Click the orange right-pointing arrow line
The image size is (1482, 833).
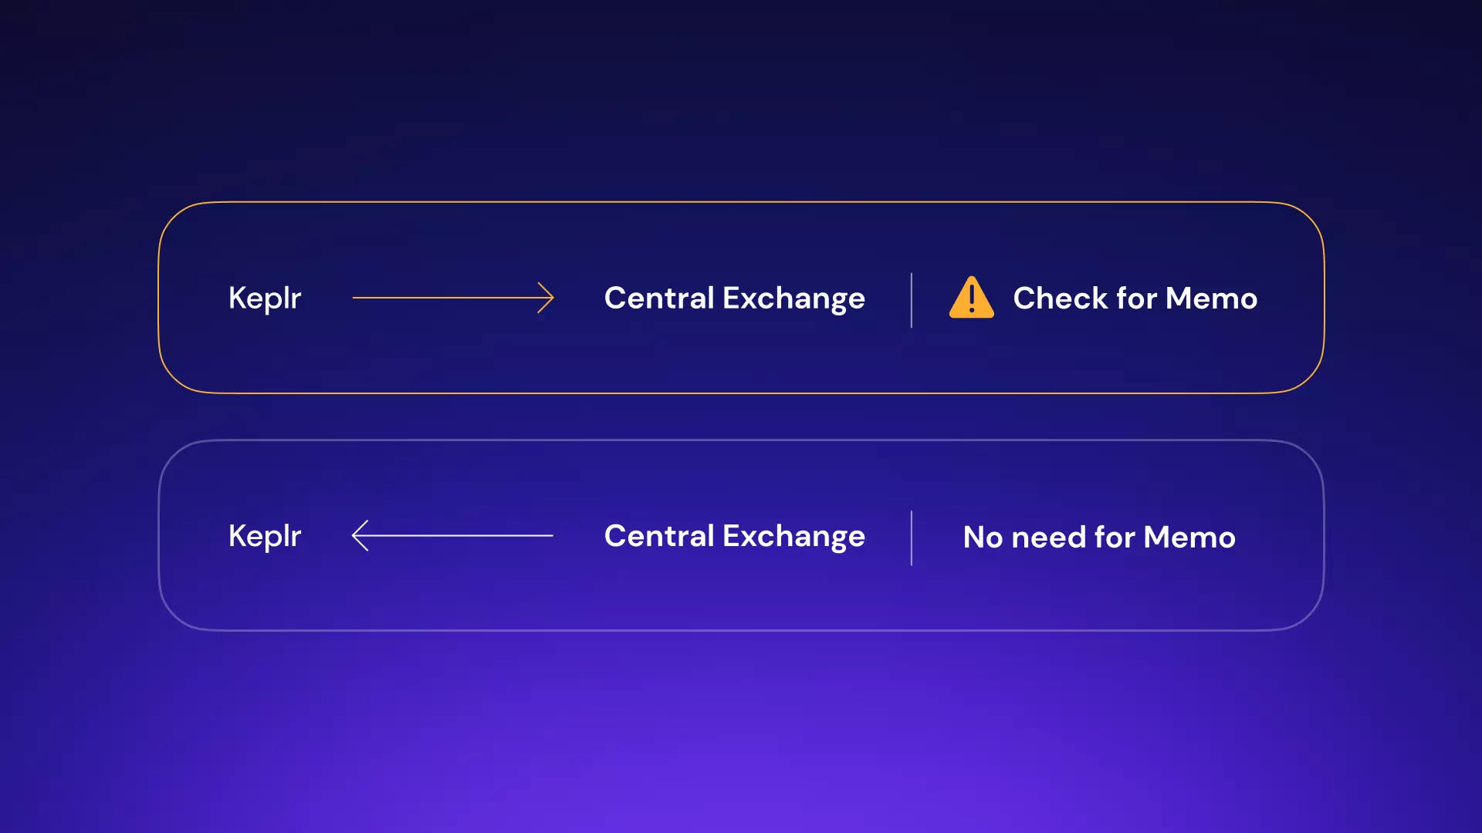pyautogui.click(x=453, y=297)
